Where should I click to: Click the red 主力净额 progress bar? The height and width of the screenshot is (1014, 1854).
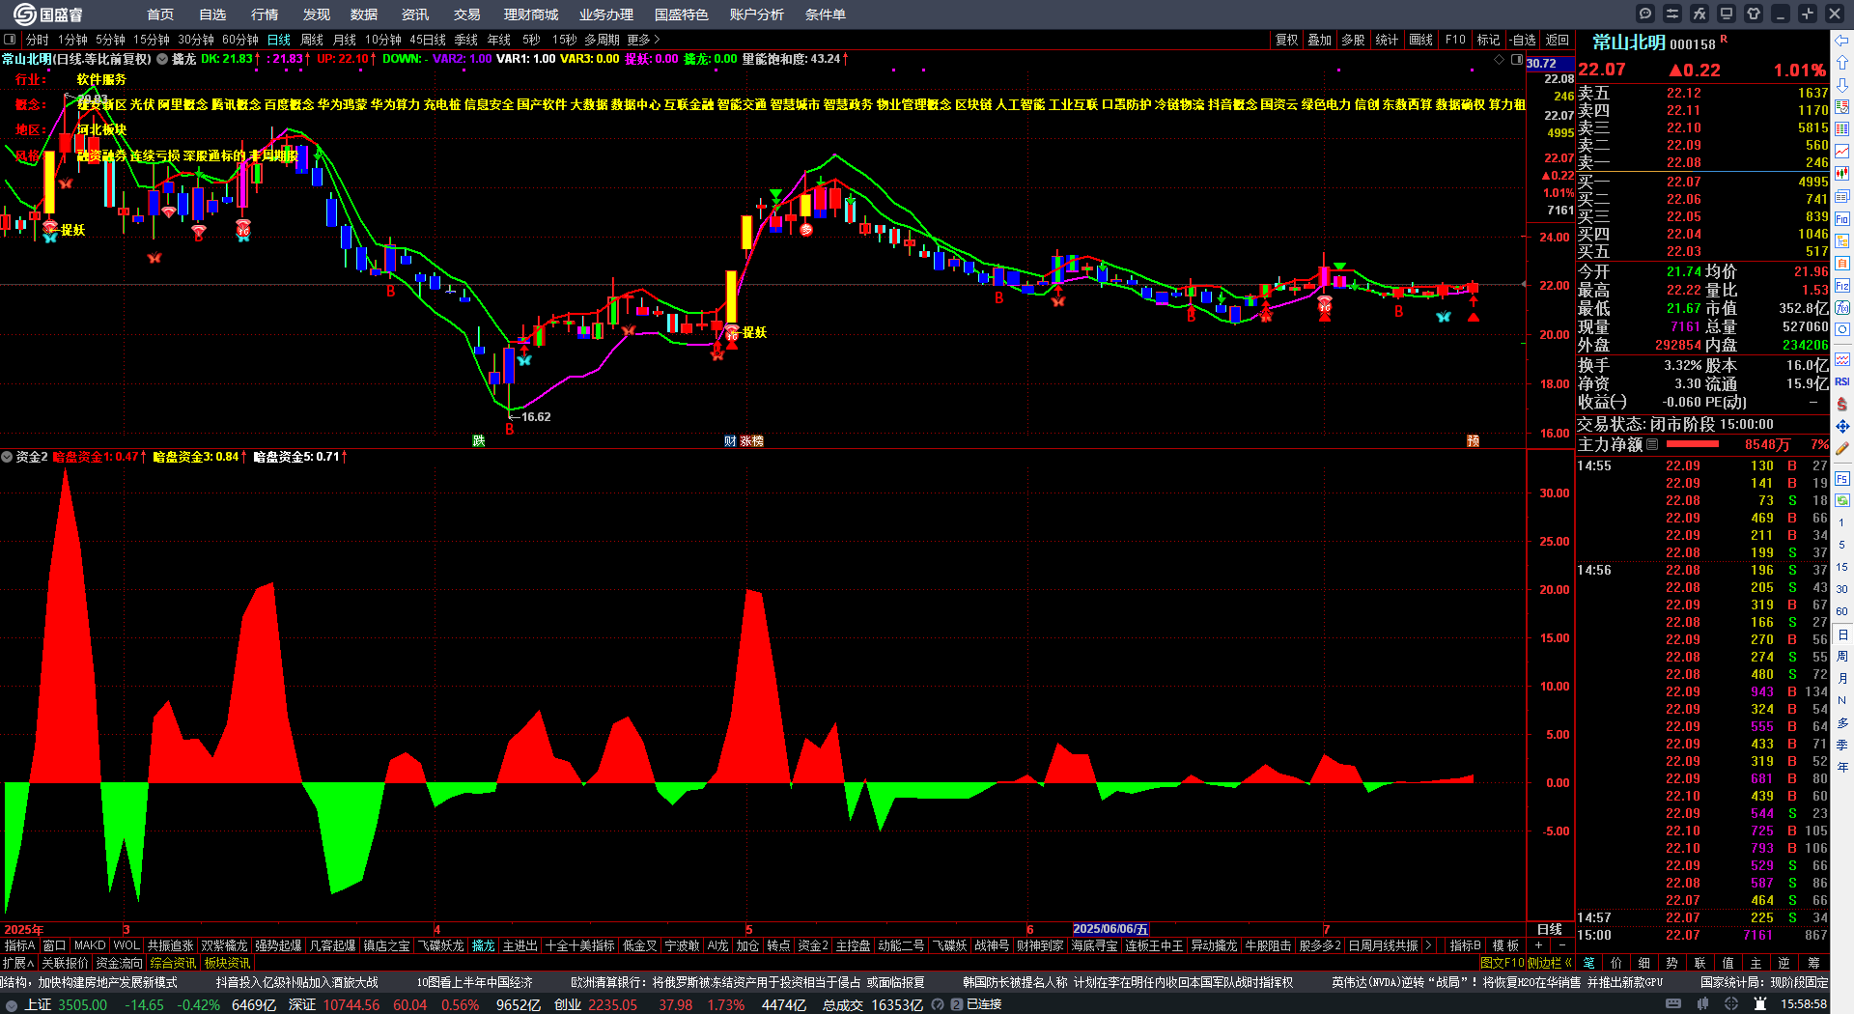point(1693,444)
